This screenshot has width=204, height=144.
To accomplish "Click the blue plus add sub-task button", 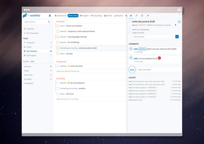I will tap(177, 37).
